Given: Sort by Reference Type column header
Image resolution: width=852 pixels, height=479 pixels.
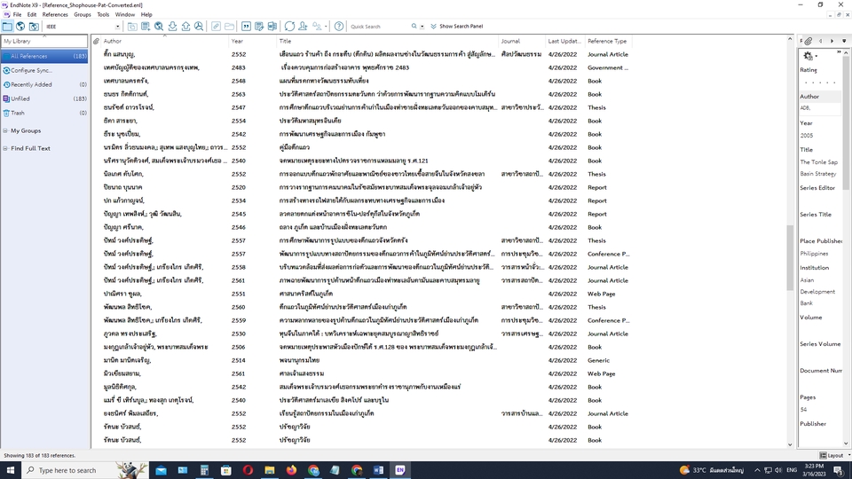Looking at the screenshot, I should (607, 41).
